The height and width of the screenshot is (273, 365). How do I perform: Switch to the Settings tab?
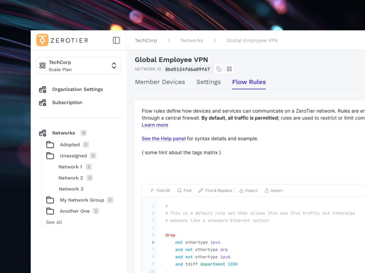(x=209, y=82)
